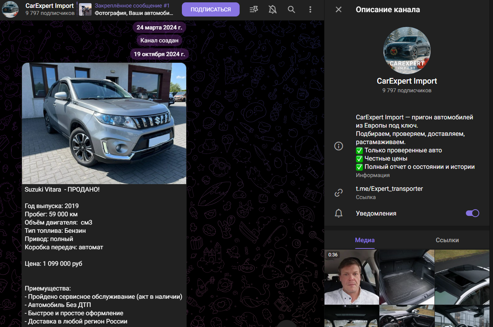
Task: Open the 0:36 video thumbnail
Action: click(352, 277)
